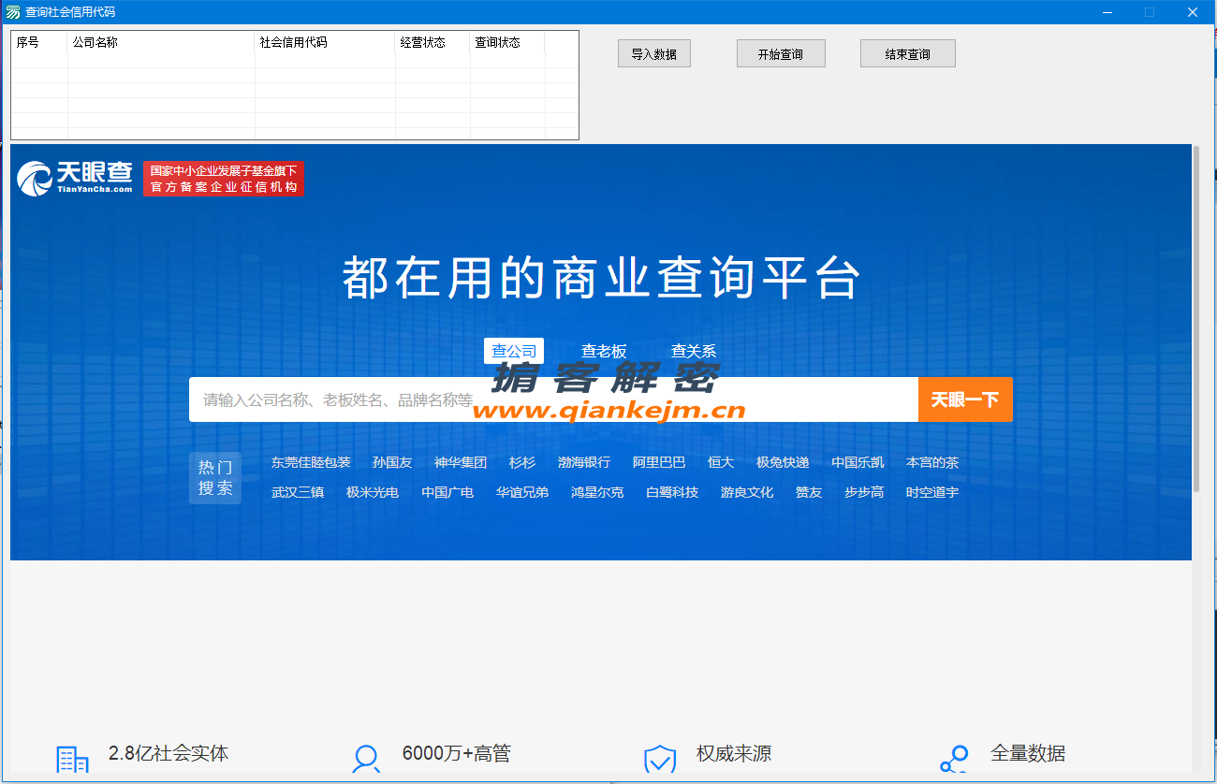Stop the query with 结束查询
Viewport: 1217px width, 784px height.
click(907, 53)
